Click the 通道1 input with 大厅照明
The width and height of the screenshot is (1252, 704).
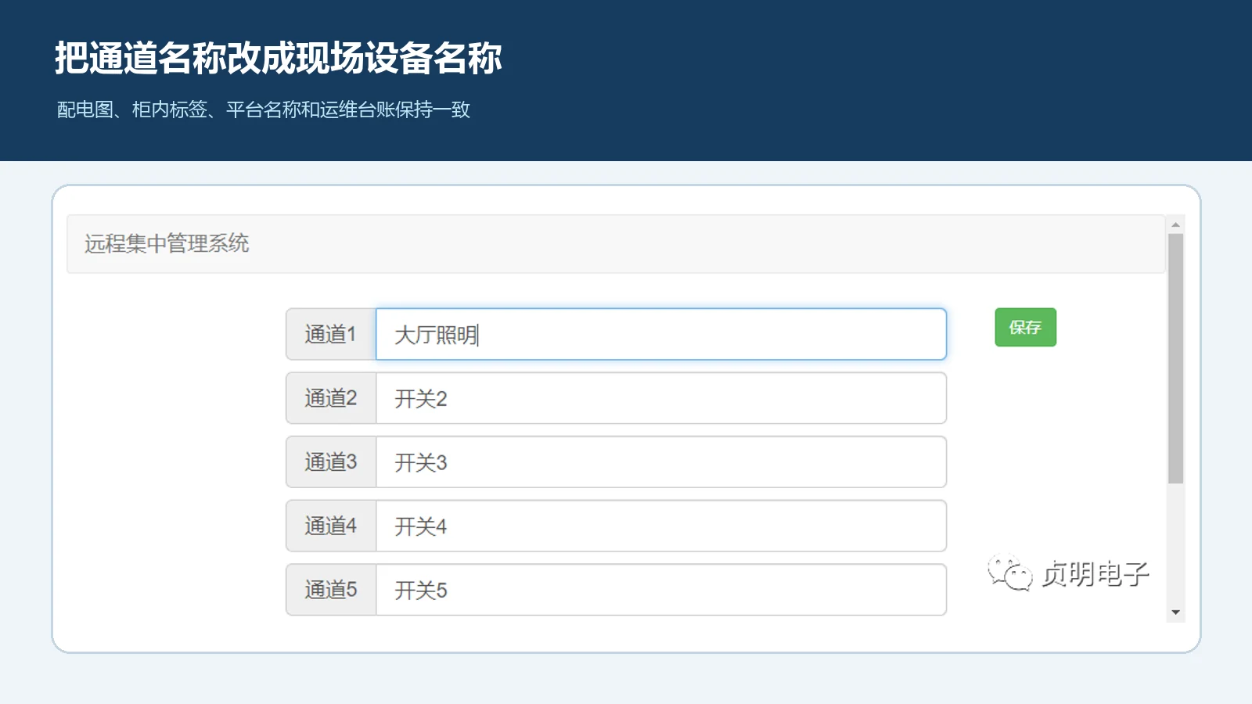[x=661, y=334]
